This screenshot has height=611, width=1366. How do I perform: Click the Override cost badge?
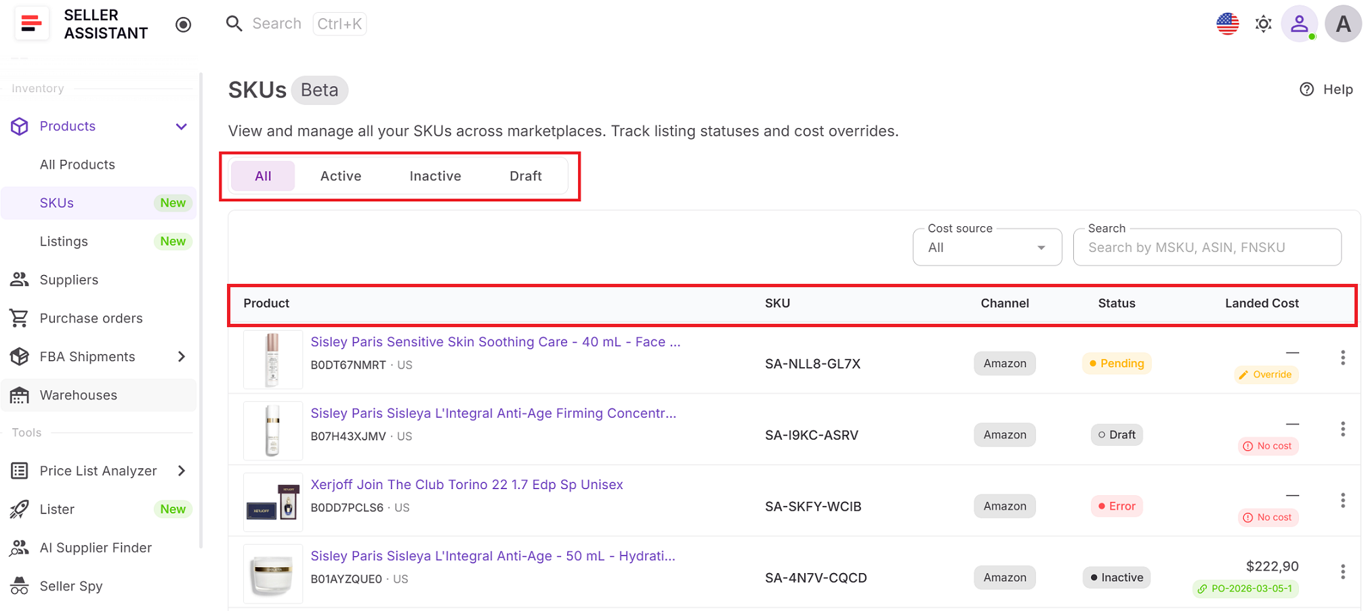tap(1266, 375)
